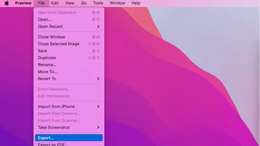Select Duplicate from the menu

click(47, 58)
